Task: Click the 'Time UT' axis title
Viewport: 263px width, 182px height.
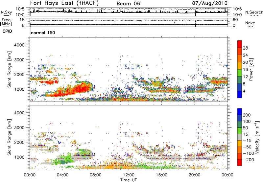Action: [129, 180]
